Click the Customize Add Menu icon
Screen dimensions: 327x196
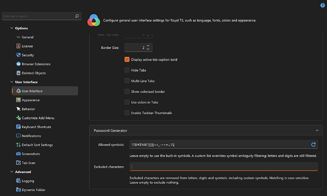(x=18, y=118)
